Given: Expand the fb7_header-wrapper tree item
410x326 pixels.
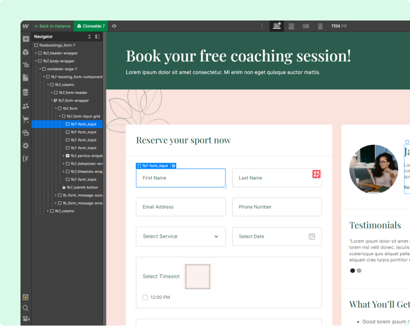Looking at the screenshot, I should (x=37, y=53).
